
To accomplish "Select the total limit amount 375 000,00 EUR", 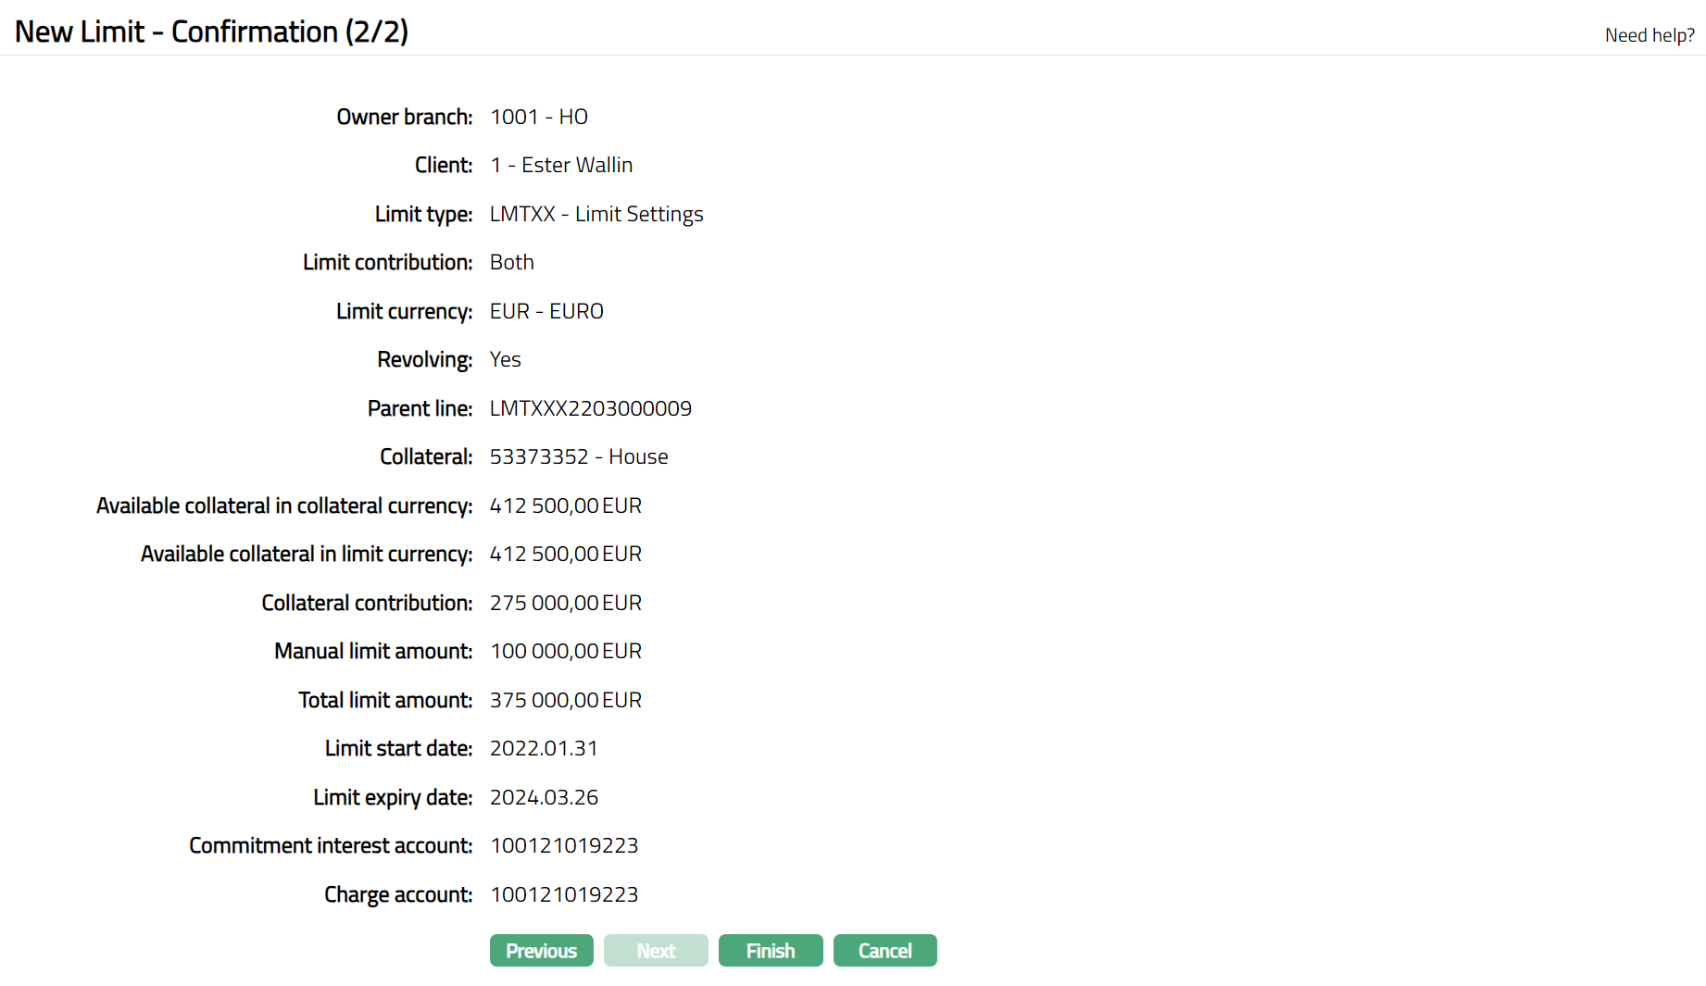I will (565, 700).
